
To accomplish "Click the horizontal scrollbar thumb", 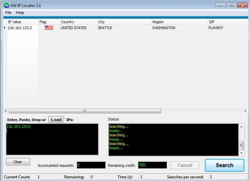I will (85, 111).
